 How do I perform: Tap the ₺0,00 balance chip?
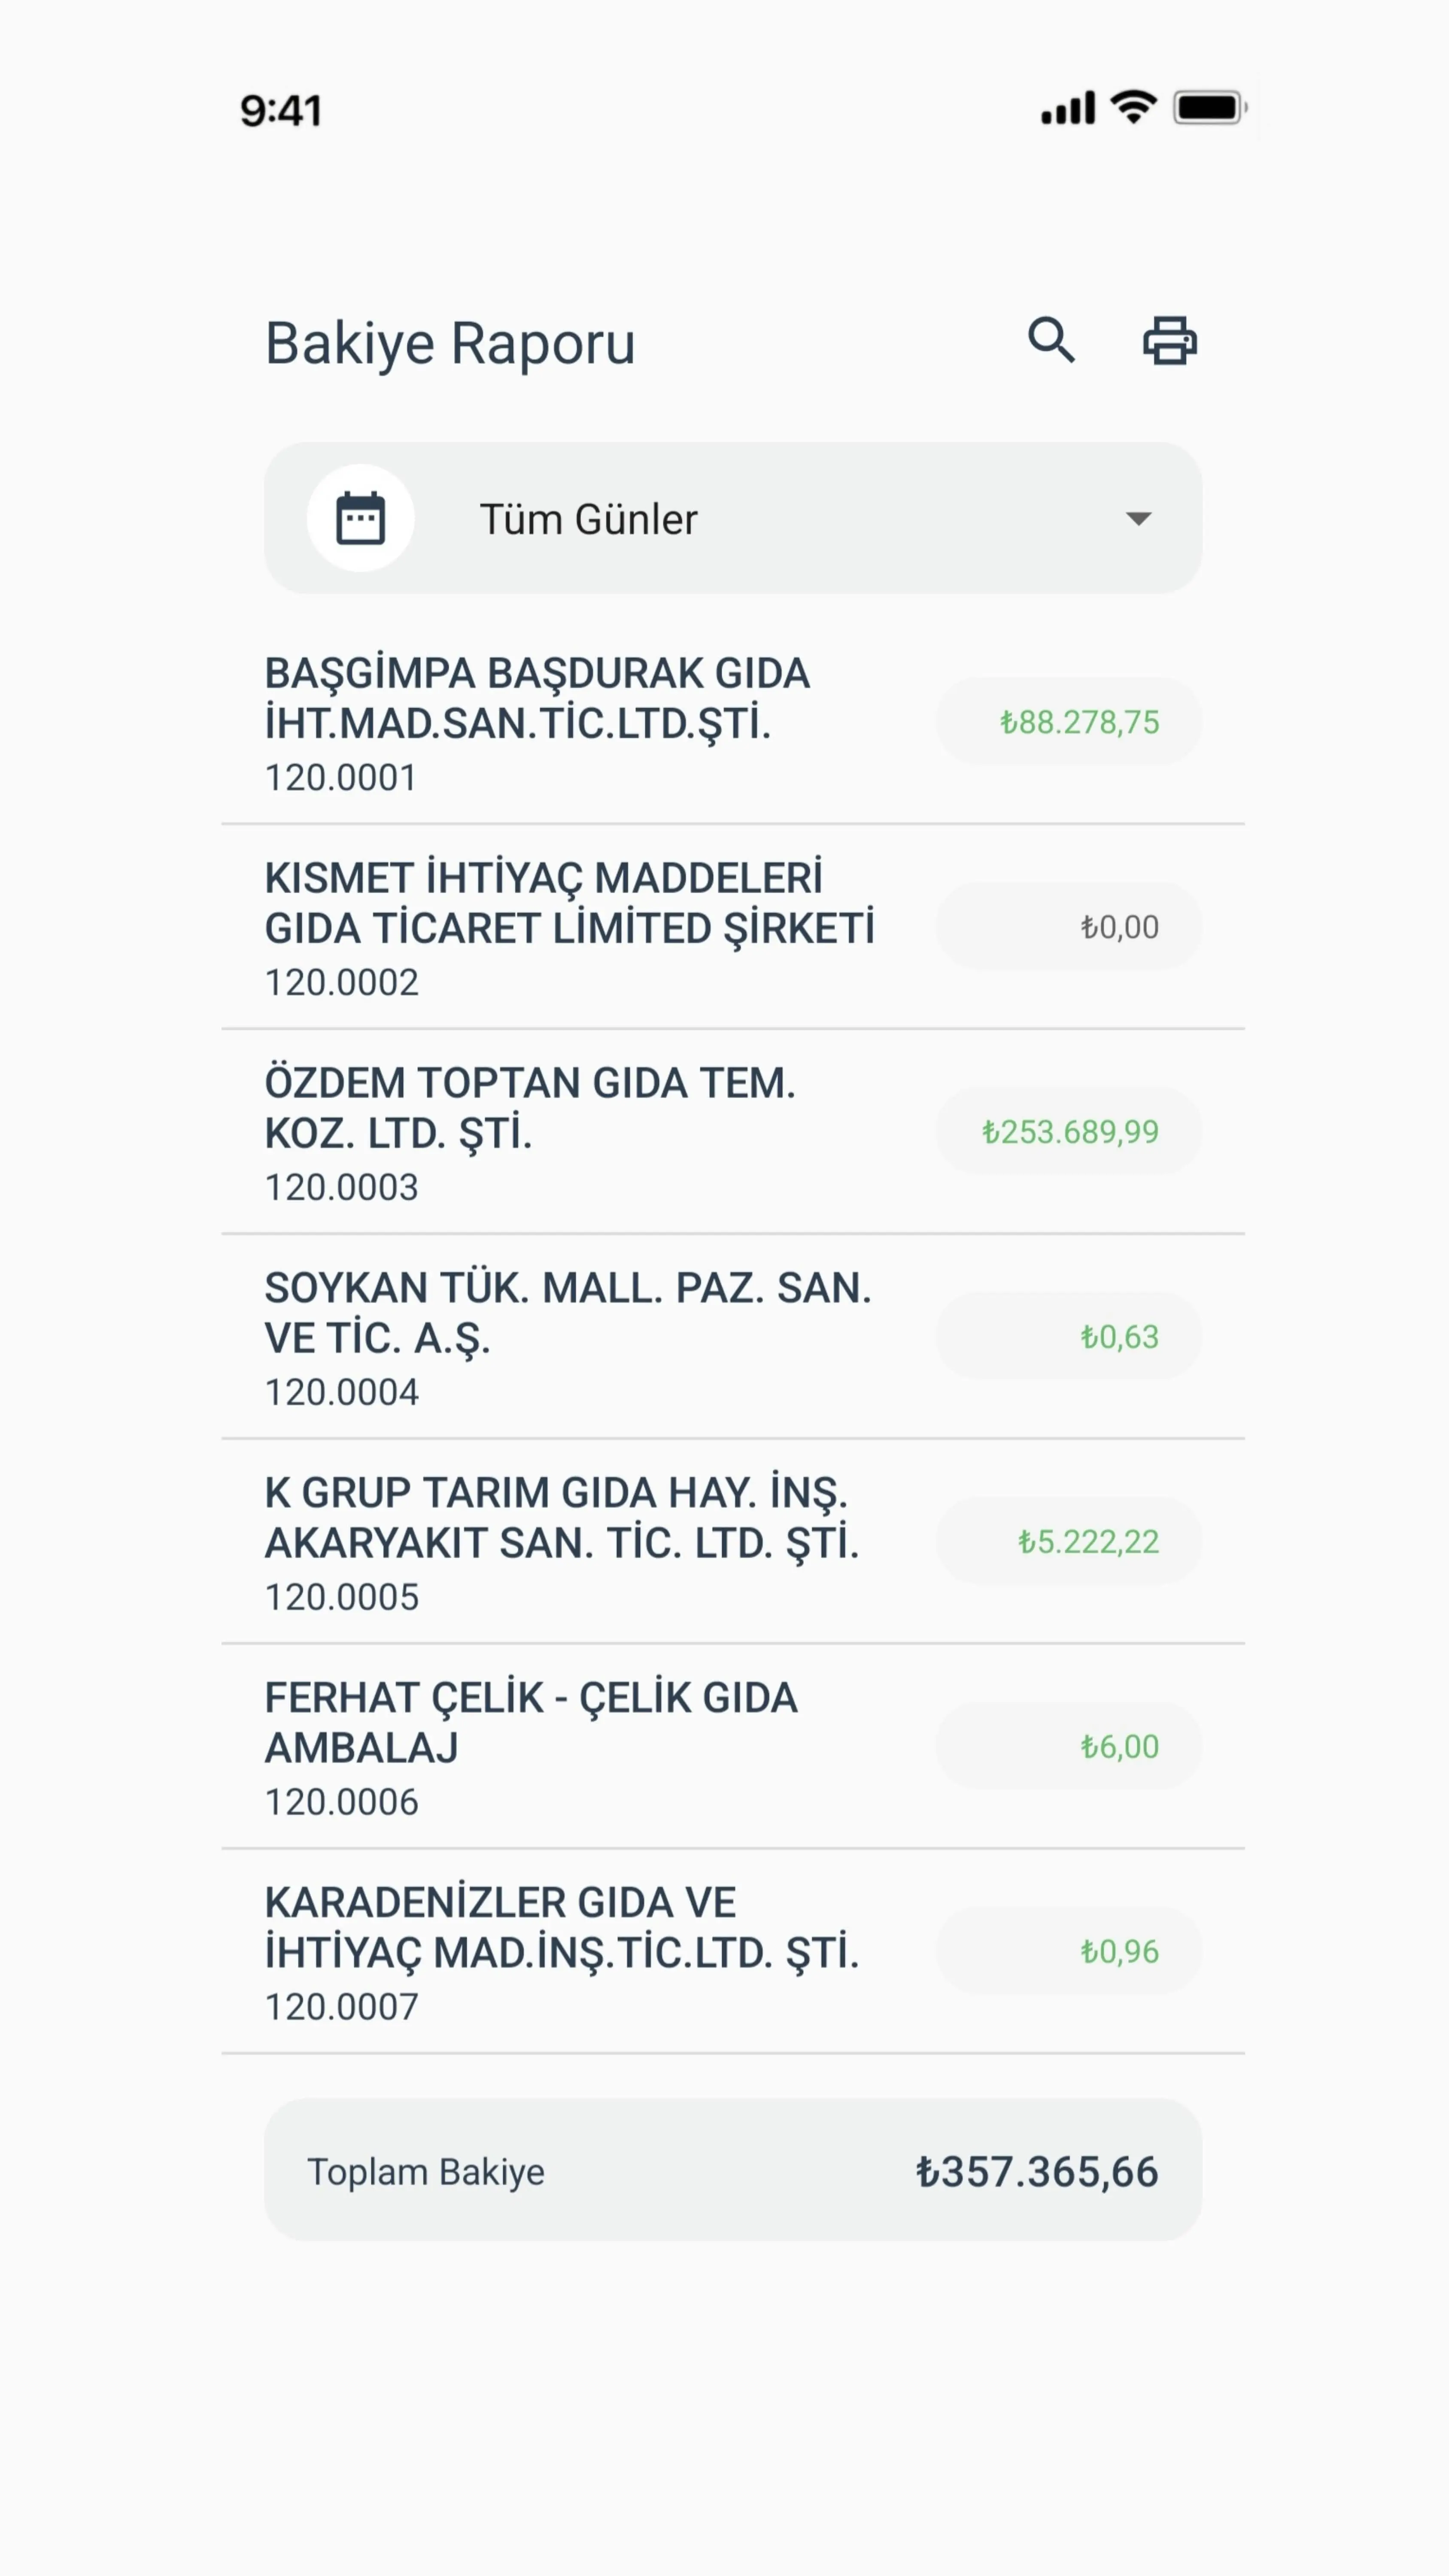[x=1068, y=927]
